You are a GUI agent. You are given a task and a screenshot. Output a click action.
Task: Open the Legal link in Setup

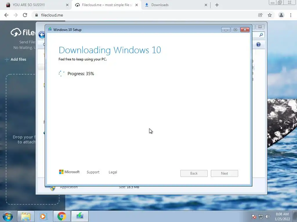pyautogui.click(x=113, y=172)
